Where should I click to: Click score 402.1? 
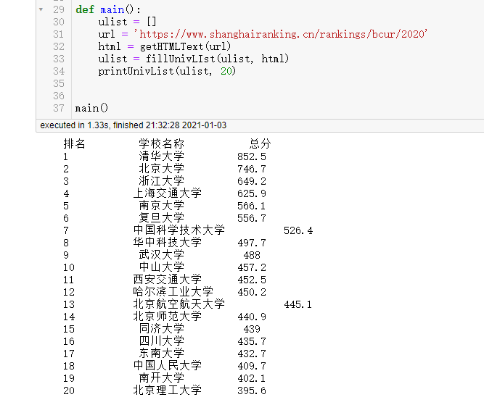pos(252,378)
